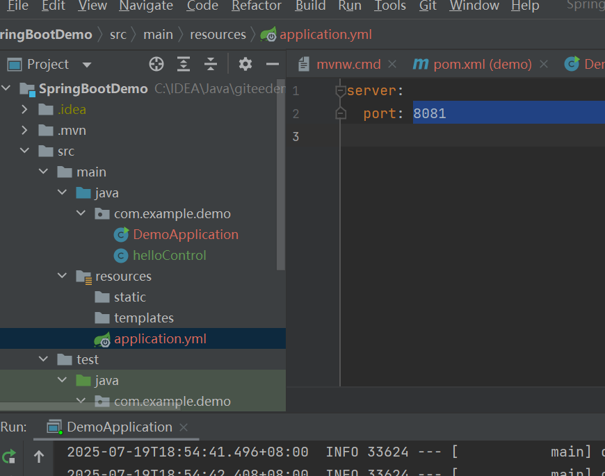Open the Tools menu
This screenshot has height=476, width=605.
(x=389, y=6)
